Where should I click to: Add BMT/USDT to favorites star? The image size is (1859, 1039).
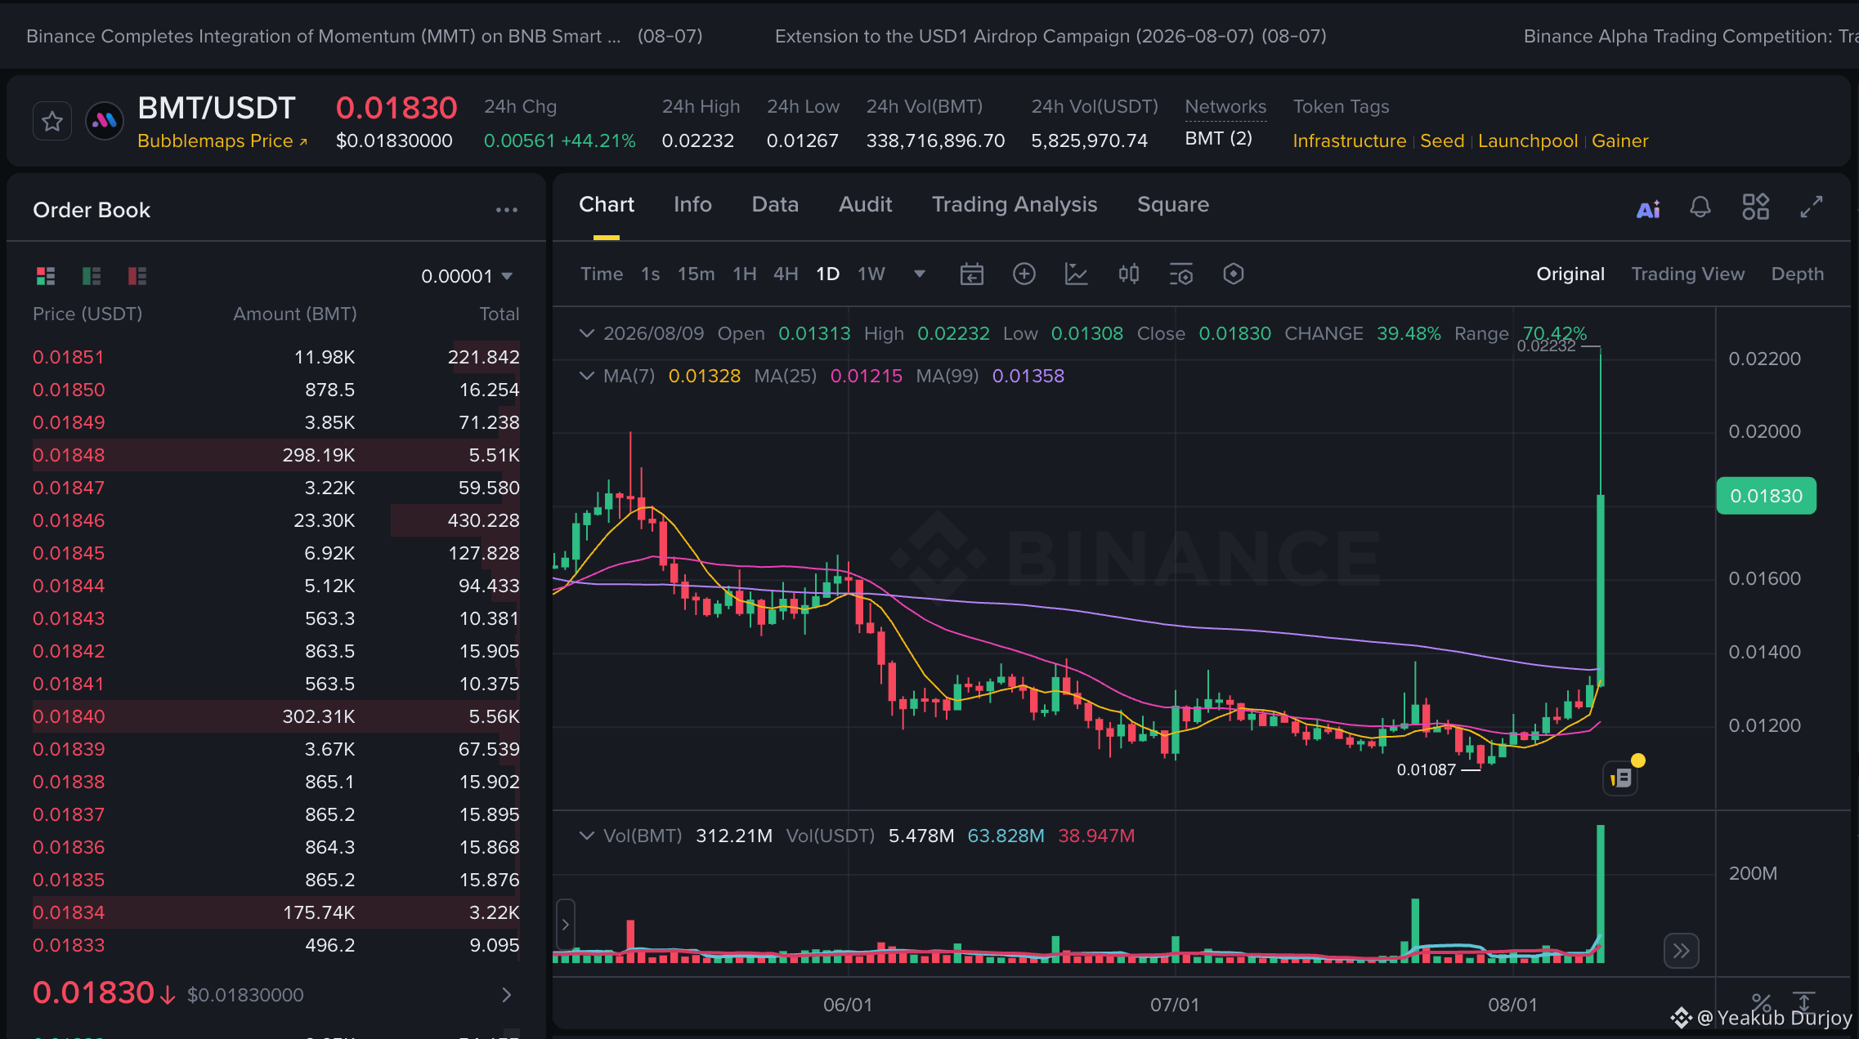coord(52,122)
